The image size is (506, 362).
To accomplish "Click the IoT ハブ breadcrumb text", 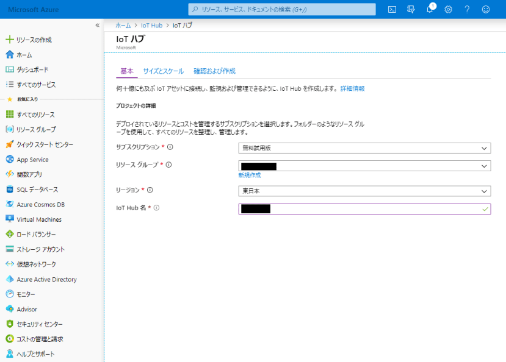I will [183, 26].
